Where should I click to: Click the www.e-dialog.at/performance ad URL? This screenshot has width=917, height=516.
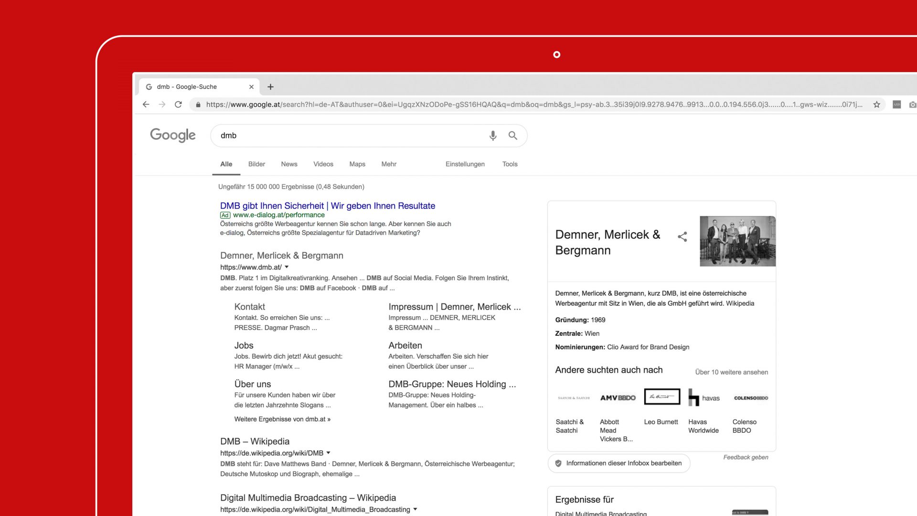point(278,215)
